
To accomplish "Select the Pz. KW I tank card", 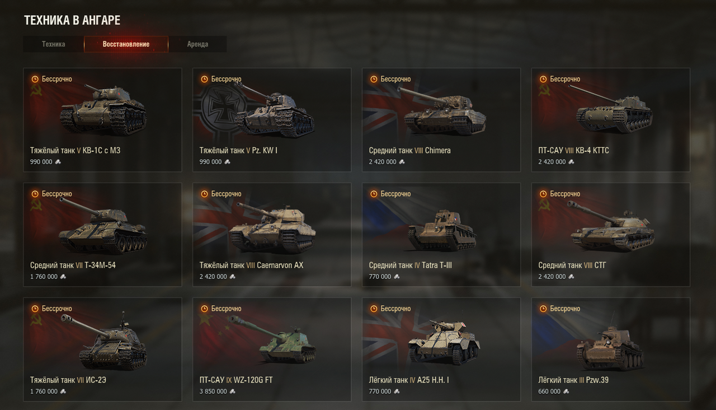I will pos(272,120).
